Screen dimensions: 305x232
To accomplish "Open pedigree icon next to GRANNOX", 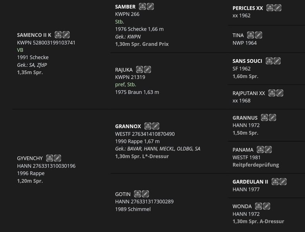I will click(148, 126).
